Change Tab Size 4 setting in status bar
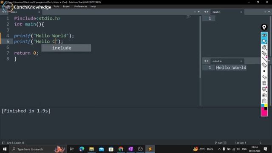Screen dimensions: 272x153 [x=241, y=143]
